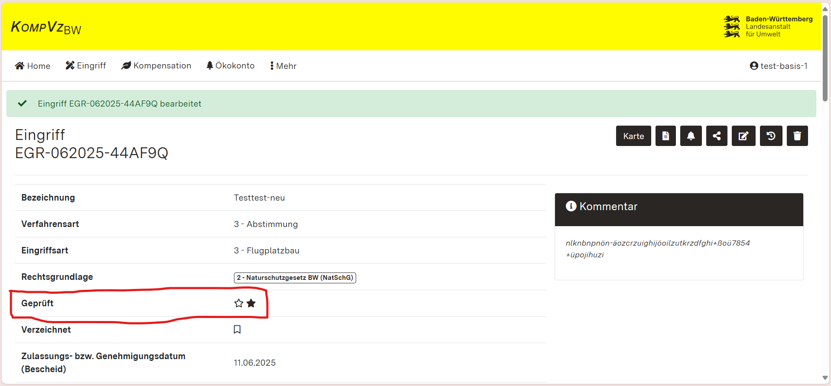Open the test-basis-1 user menu
The width and height of the screenshot is (831, 386).
pos(779,66)
